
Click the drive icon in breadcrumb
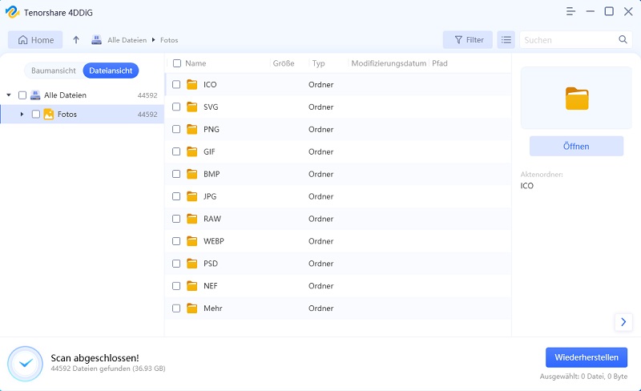coord(96,39)
